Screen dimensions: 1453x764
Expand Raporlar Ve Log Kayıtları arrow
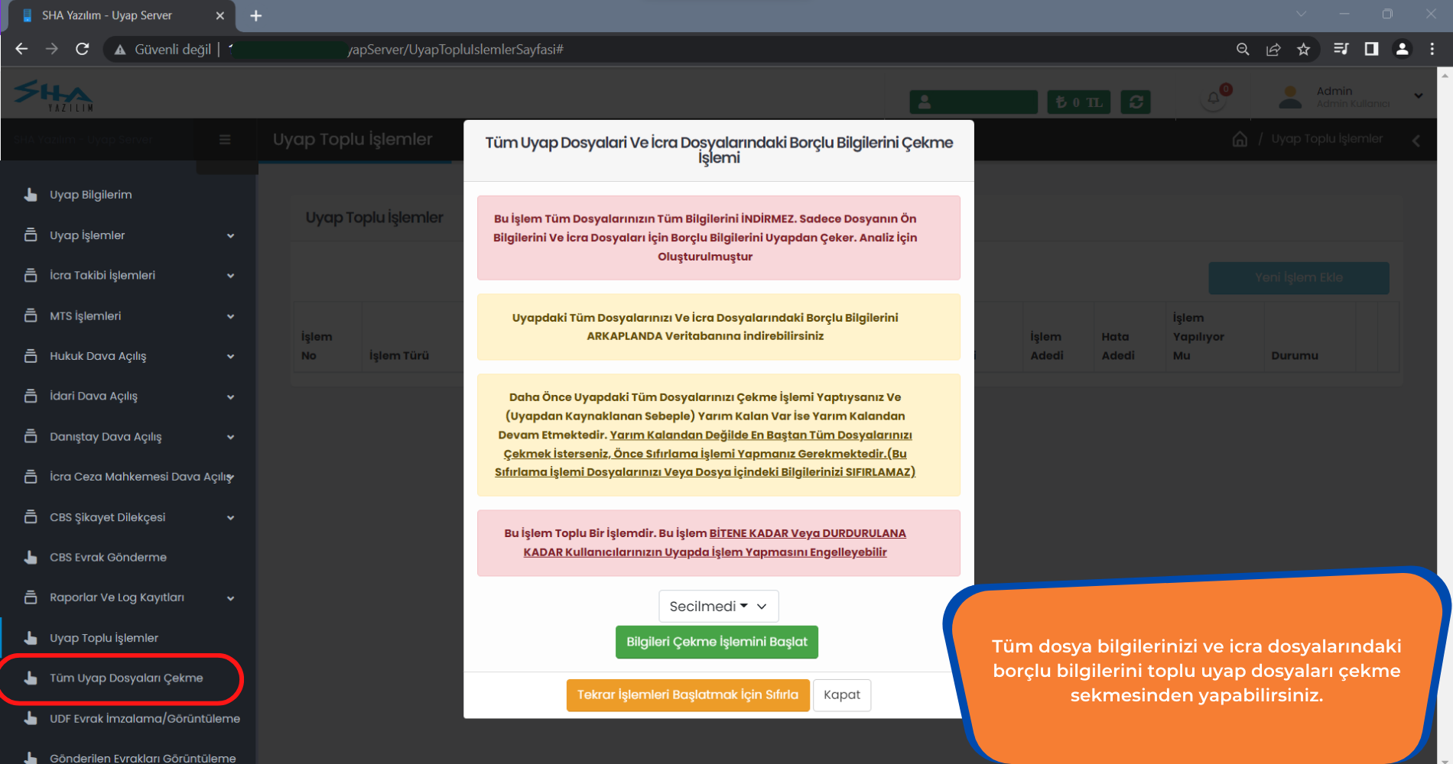[230, 598]
